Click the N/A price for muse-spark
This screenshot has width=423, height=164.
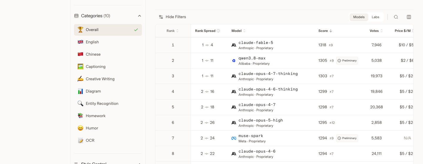[407, 138]
